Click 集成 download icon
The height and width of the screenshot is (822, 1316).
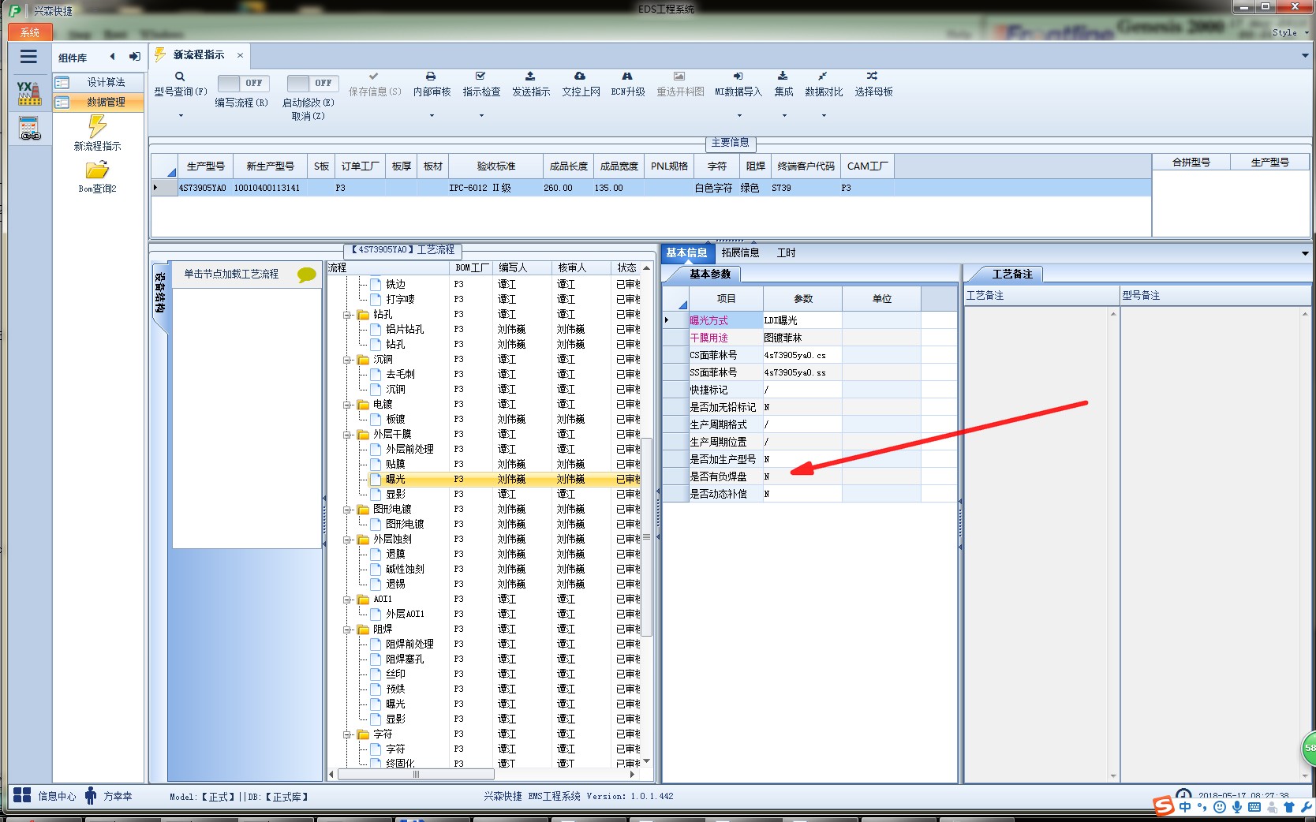tap(783, 77)
